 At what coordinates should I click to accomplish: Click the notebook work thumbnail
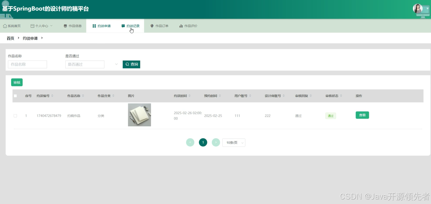click(x=139, y=115)
